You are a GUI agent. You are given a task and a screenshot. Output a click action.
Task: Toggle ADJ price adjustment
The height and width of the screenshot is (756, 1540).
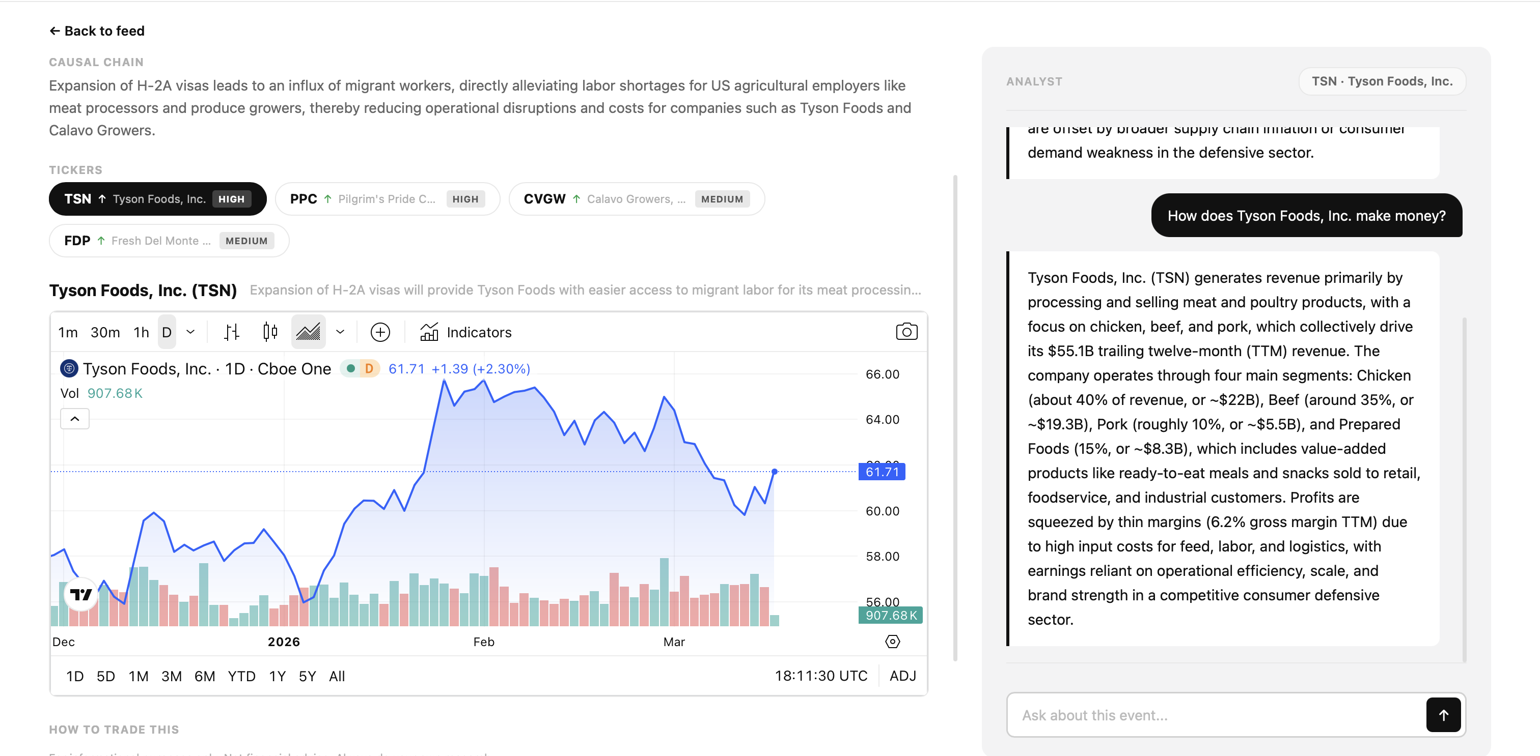coord(903,676)
